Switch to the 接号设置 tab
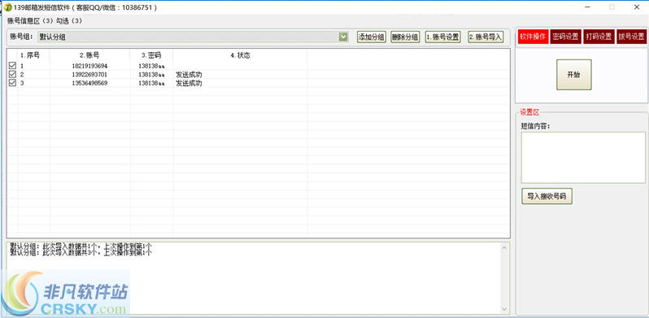The image size is (649, 318). (x=632, y=37)
